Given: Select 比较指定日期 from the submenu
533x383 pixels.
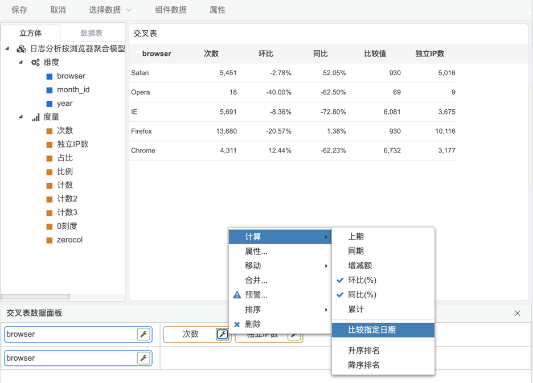Looking at the screenshot, I should (372, 330).
